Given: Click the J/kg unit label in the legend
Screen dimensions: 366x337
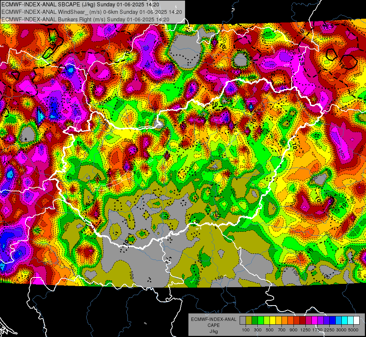Looking at the screenshot, I should 214,331.
